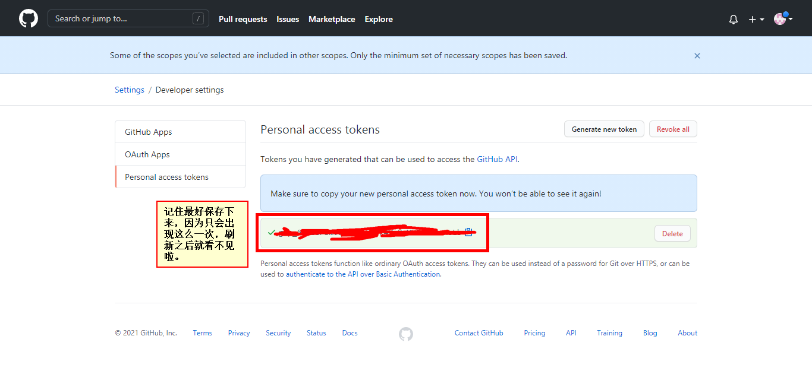Click Generate new token button

(604, 129)
